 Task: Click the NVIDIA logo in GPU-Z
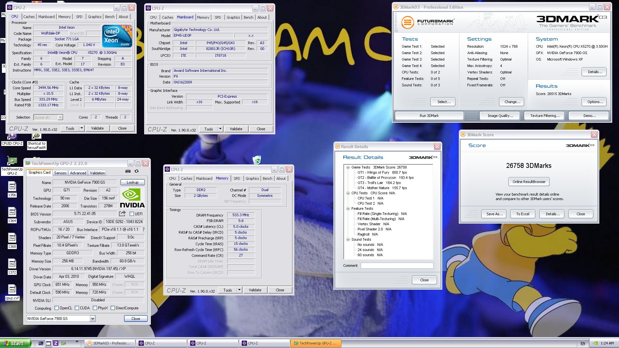pyautogui.click(x=132, y=198)
